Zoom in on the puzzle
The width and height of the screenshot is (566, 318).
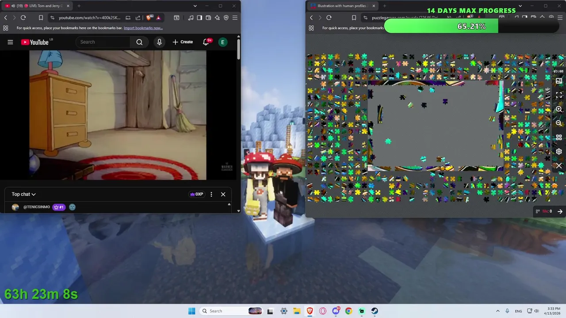click(x=559, y=109)
